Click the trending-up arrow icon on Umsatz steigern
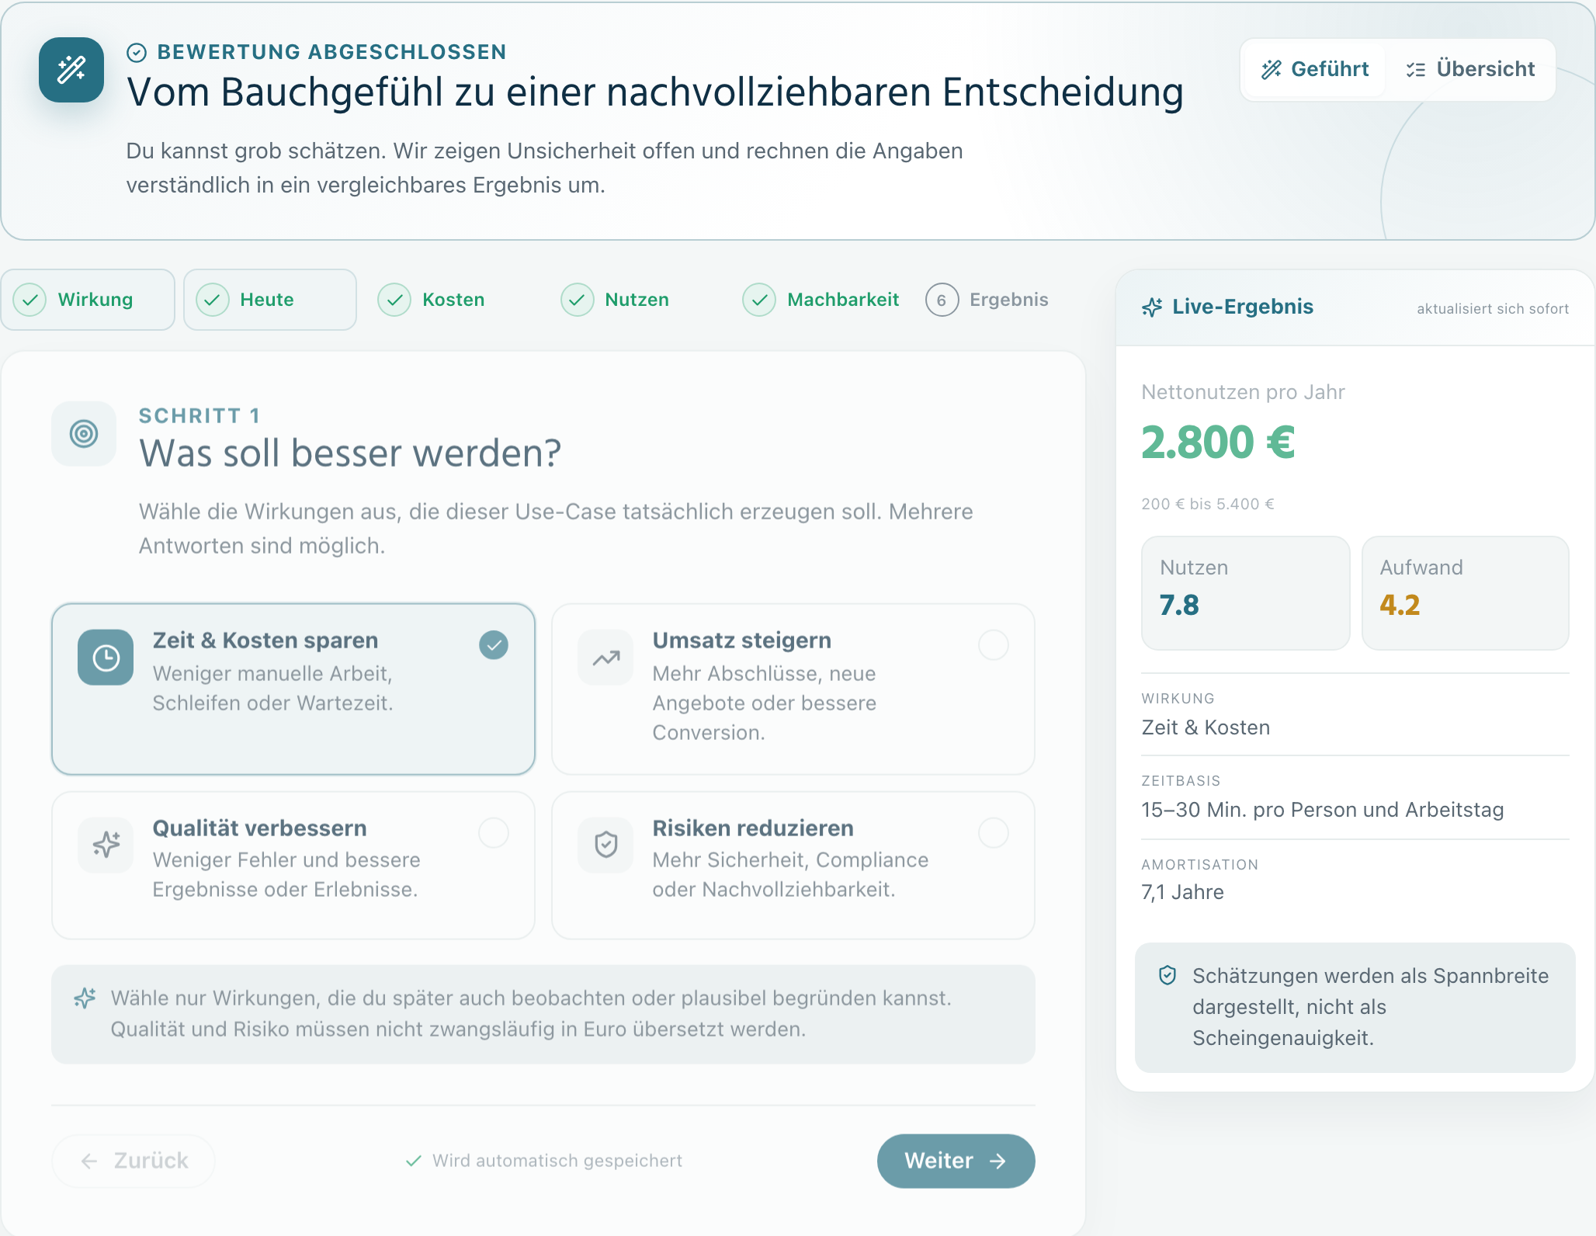Viewport: 1596px width, 1236px height. click(605, 658)
